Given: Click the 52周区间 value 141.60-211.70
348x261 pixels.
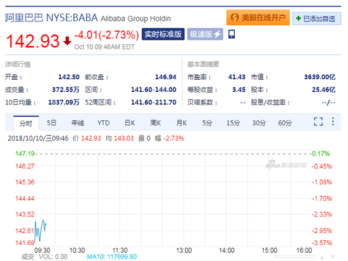Looking at the screenshot, I should click(x=154, y=102).
